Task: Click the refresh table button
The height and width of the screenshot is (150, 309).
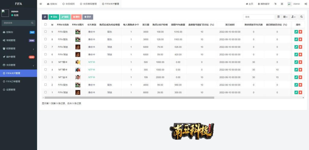Action: point(45,17)
